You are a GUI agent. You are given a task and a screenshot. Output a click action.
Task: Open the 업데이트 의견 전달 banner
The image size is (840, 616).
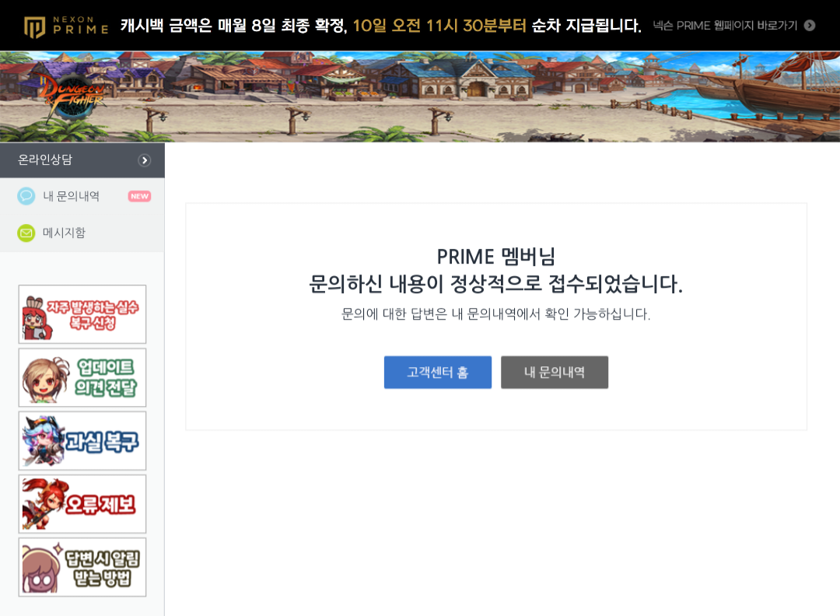point(82,378)
